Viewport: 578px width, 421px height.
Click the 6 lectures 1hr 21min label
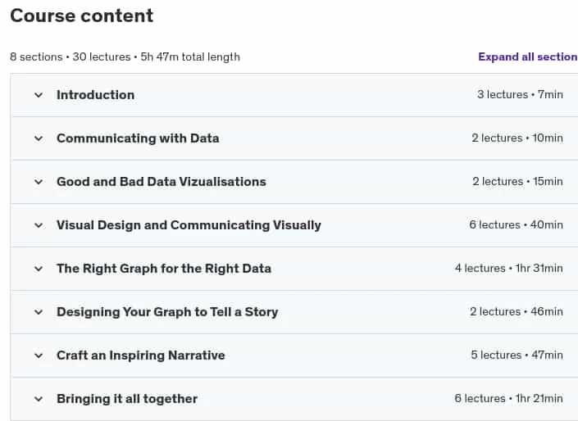coord(508,399)
